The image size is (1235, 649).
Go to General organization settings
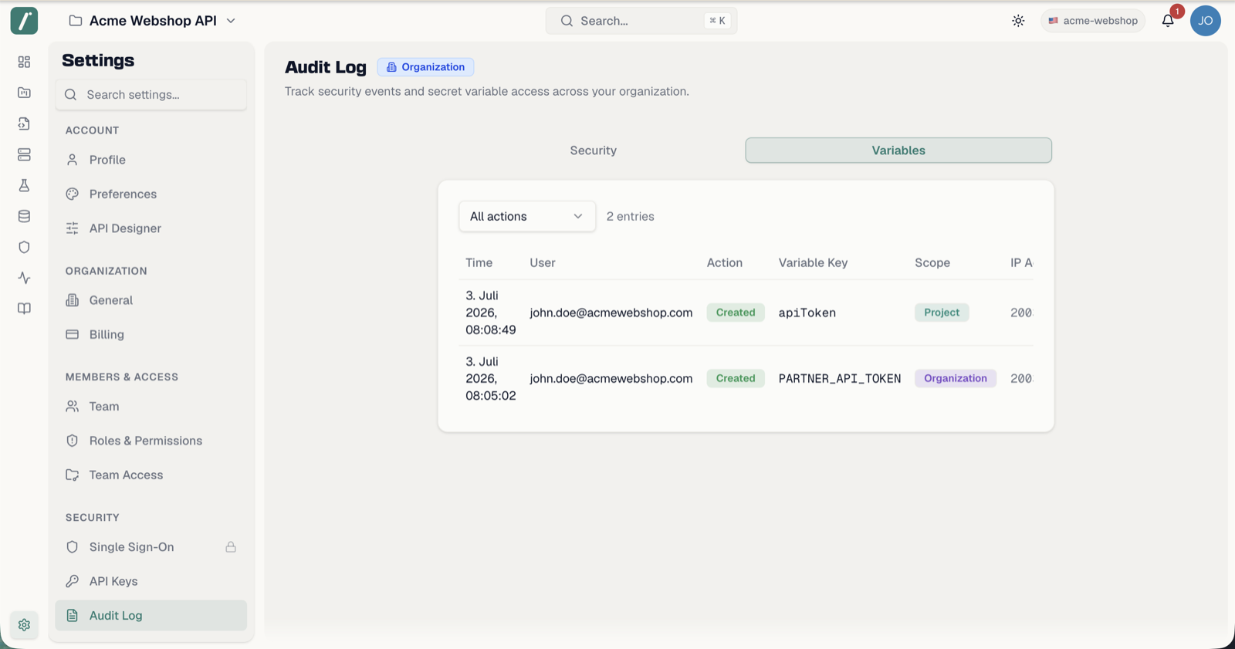tap(151, 300)
